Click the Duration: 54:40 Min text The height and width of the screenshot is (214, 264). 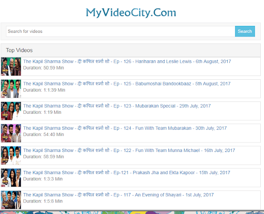(x=43, y=134)
